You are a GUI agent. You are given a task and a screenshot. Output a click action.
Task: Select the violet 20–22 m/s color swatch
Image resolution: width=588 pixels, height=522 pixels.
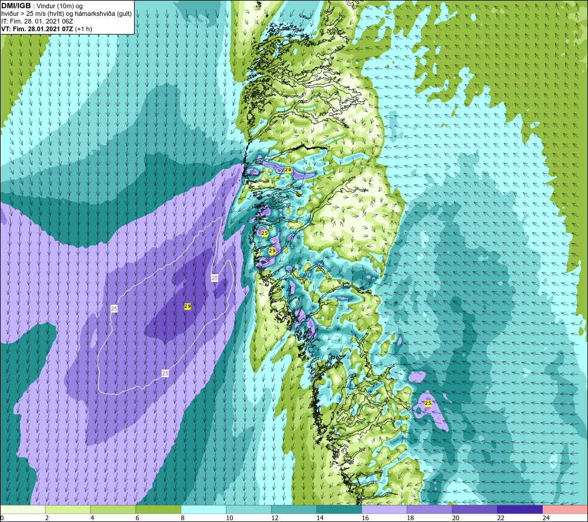tap(475, 509)
